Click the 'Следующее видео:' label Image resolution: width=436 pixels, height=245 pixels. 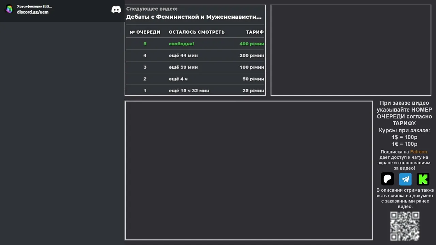coord(152,9)
